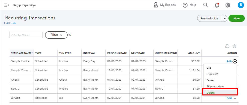247x105 pixels.
Task: Toggle the left navigation menu icon
Action: [x=7, y=5]
